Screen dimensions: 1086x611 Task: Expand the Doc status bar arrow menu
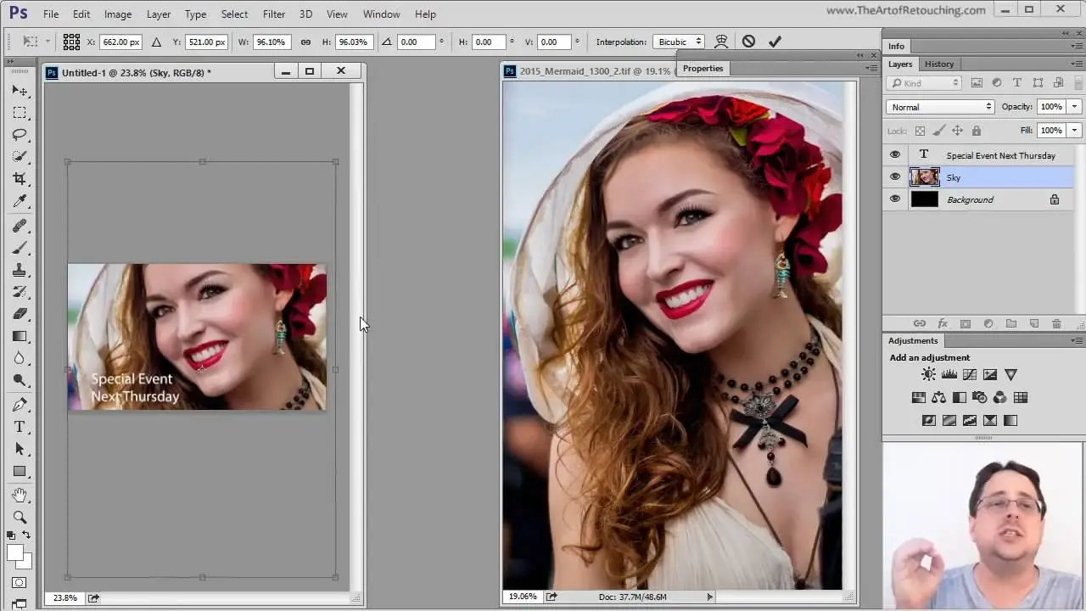click(x=710, y=597)
